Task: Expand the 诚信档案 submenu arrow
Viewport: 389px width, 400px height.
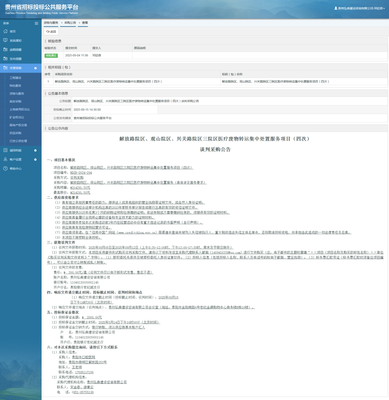Action: coord(35,150)
